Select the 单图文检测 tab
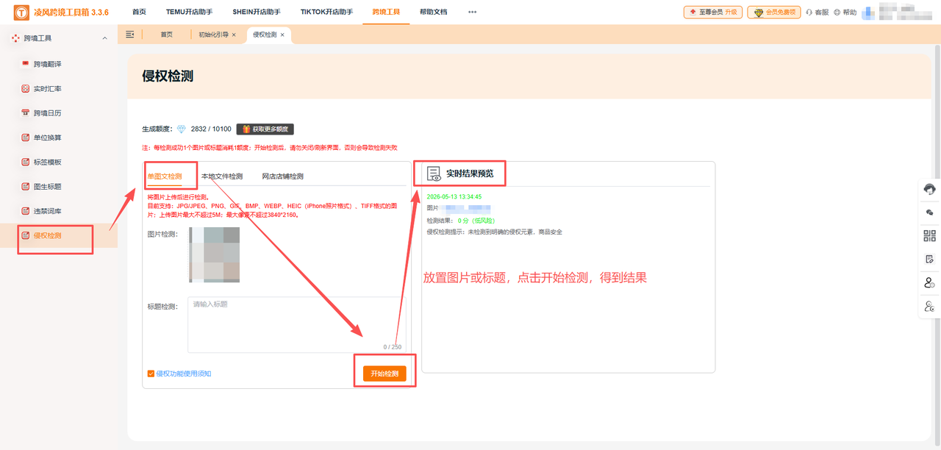Viewport: 941px width, 450px height. (x=165, y=176)
